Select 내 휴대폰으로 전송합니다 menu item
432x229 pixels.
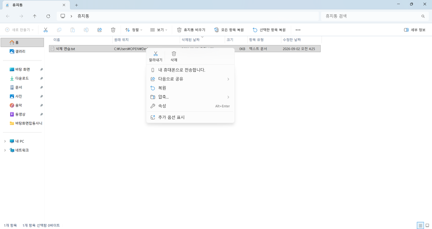pyautogui.click(x=190, y=70)
